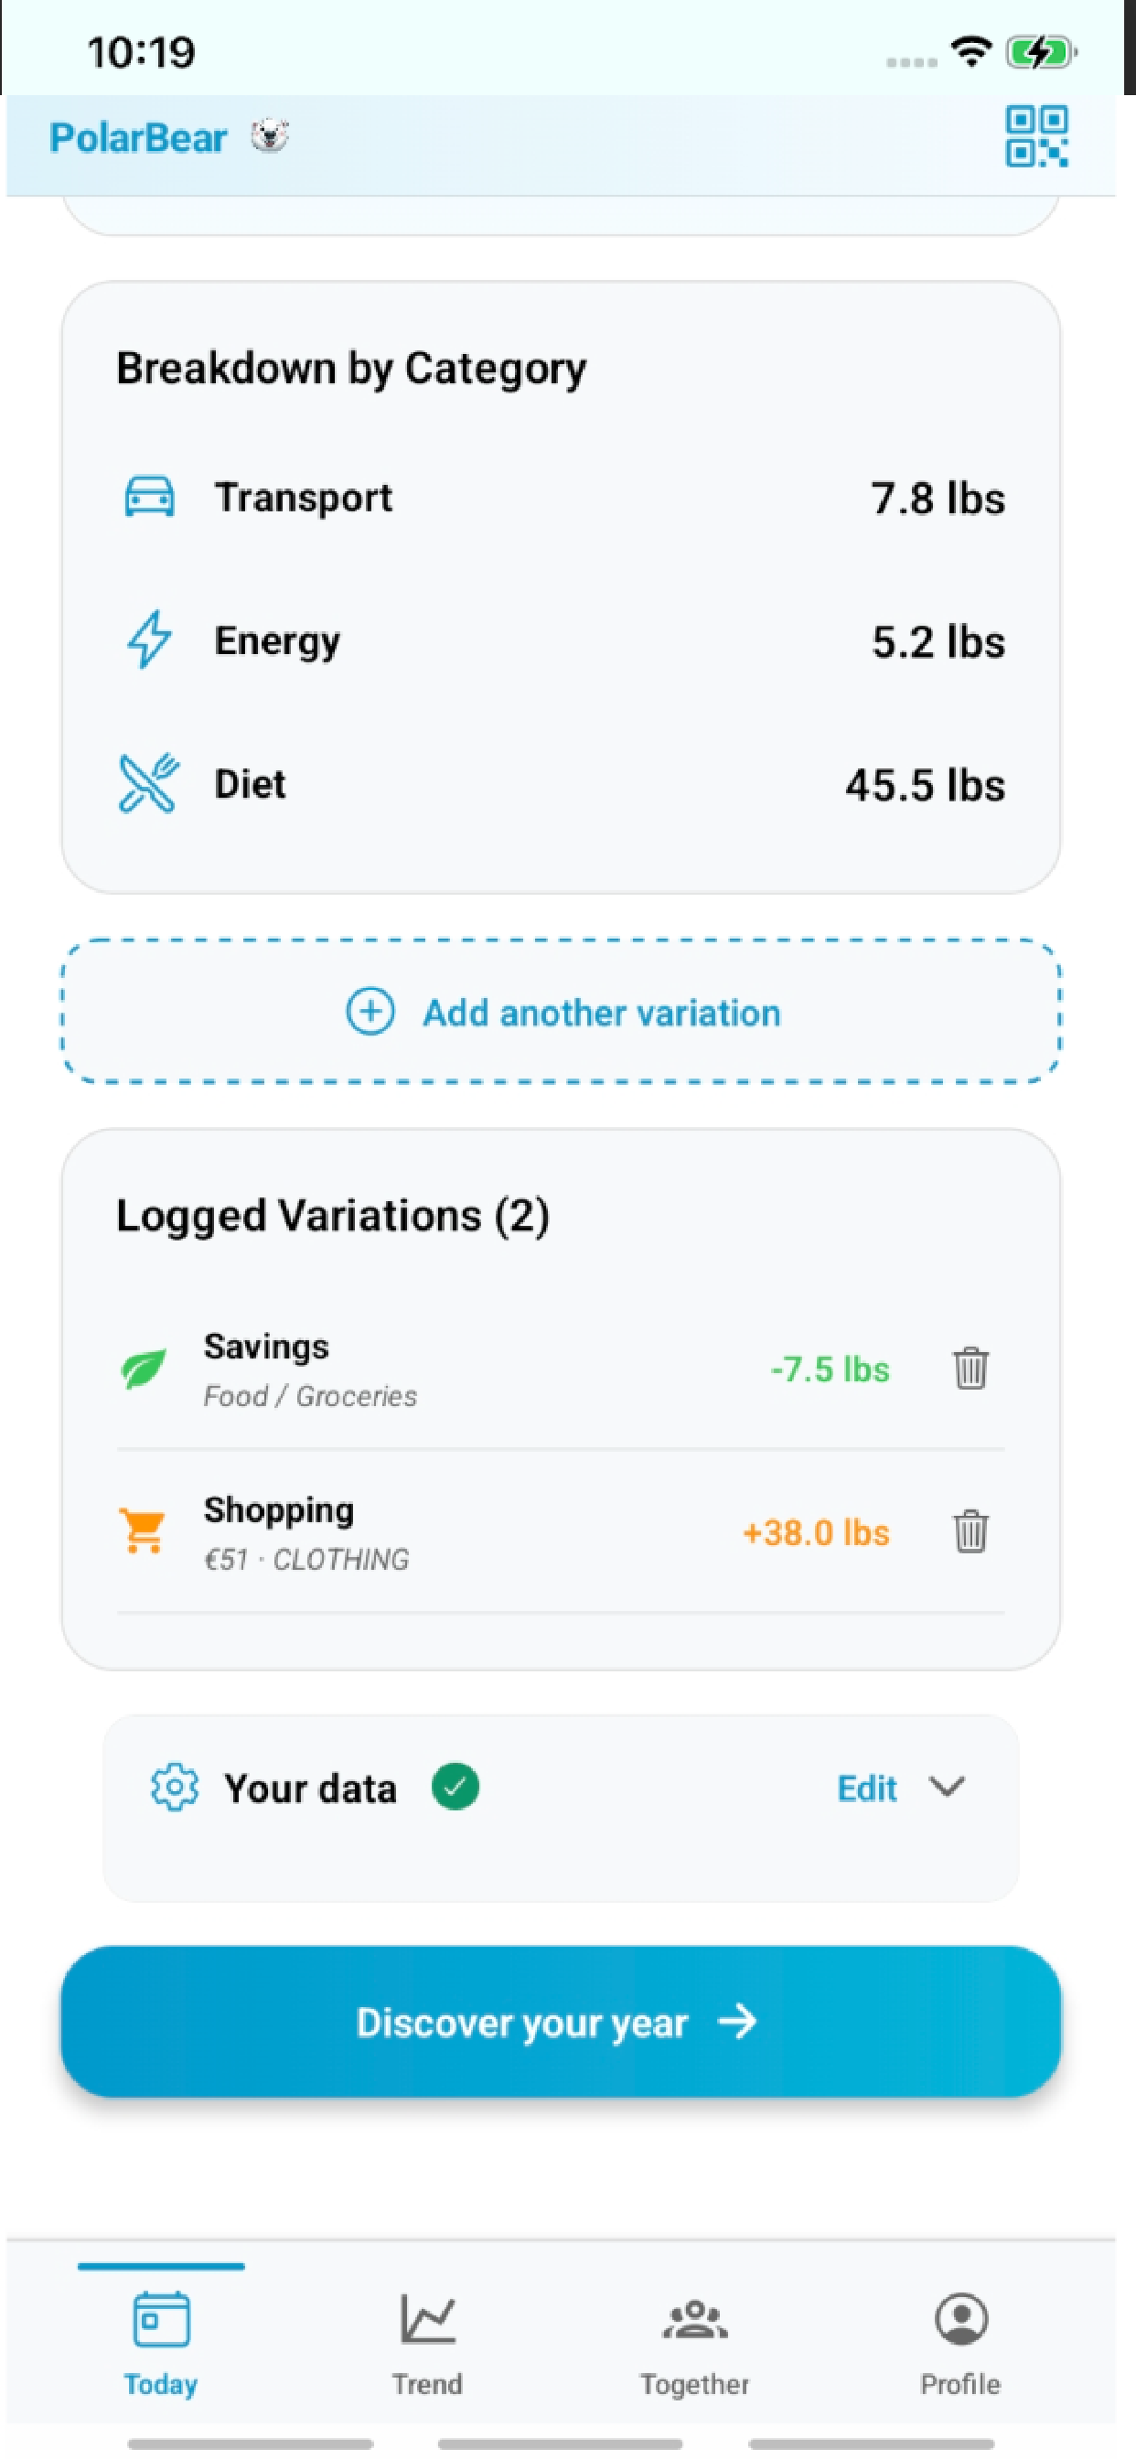Delete the Shopping CLOTHING variation
Image resolution: width=1136 pixels, height=2459 pixels.
coord(970,1531)
